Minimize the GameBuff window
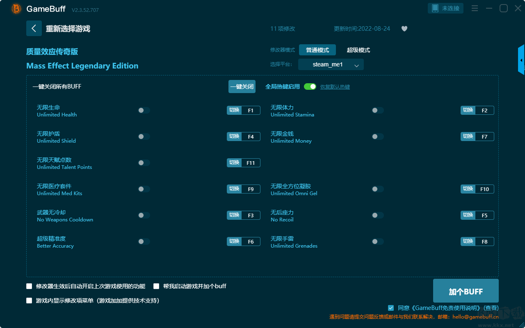525x328 pixels. [489, 8]
